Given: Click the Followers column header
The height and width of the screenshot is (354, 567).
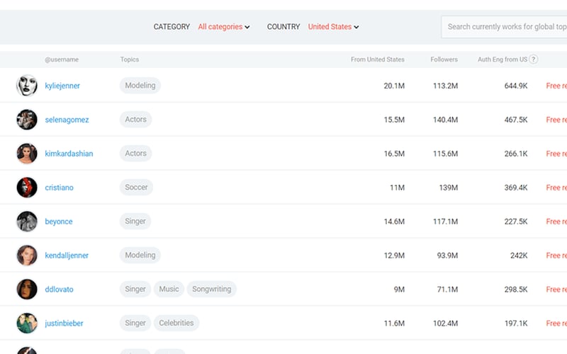Looking at the screenshot, I should [444, 59].
